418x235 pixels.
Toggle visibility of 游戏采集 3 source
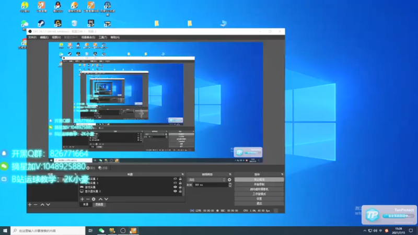(x=175, y=183)
